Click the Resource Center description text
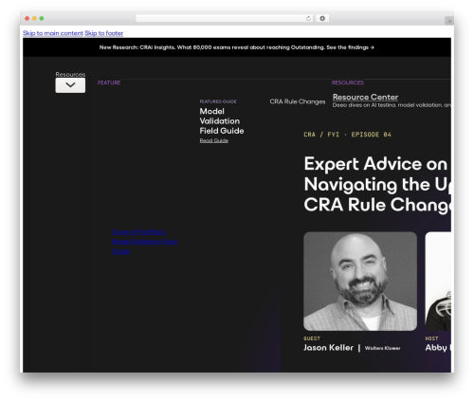This screenshot has height=401, width=474. pos(392,105)
